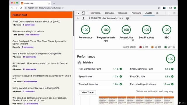Toggle the device toolbar icon

(83, 13)
